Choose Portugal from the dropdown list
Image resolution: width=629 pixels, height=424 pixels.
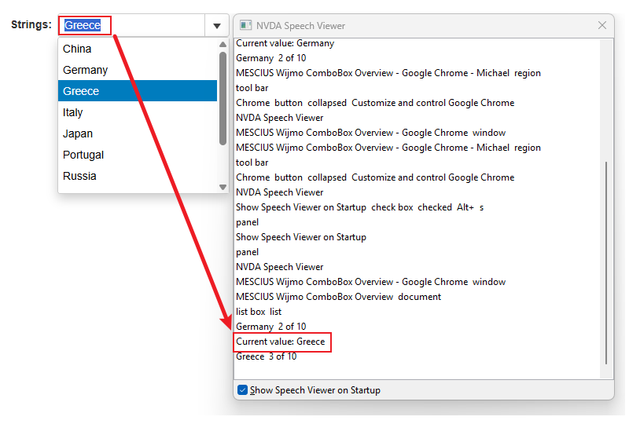tap(83, 155)
